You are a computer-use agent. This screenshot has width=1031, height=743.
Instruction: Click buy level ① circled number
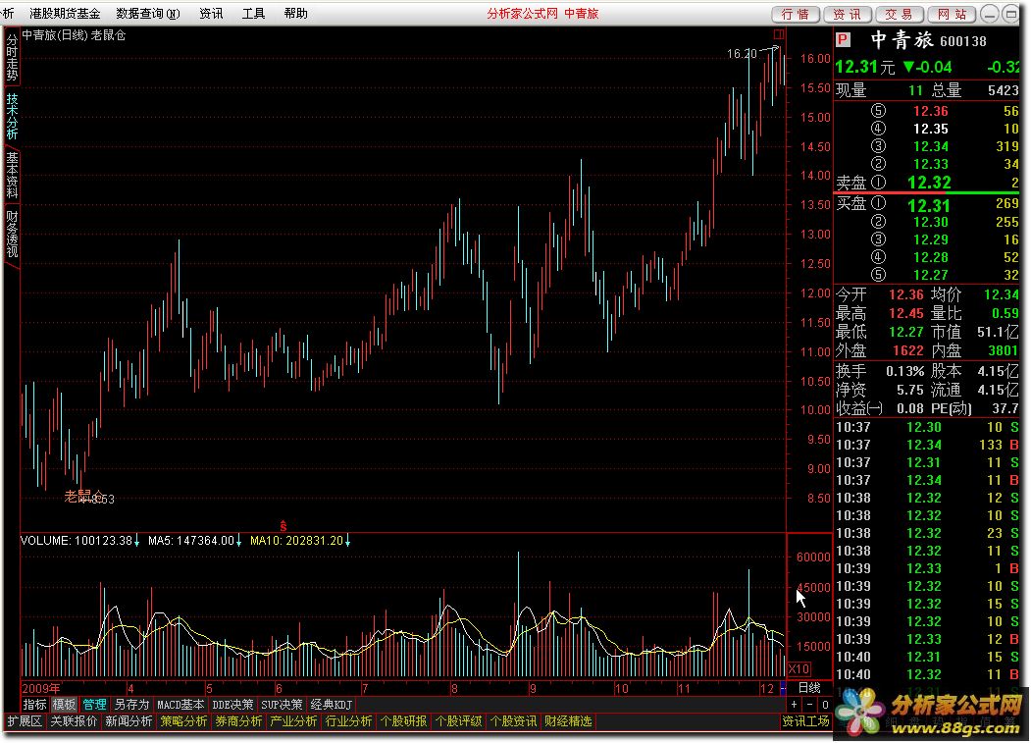point(878,203)
